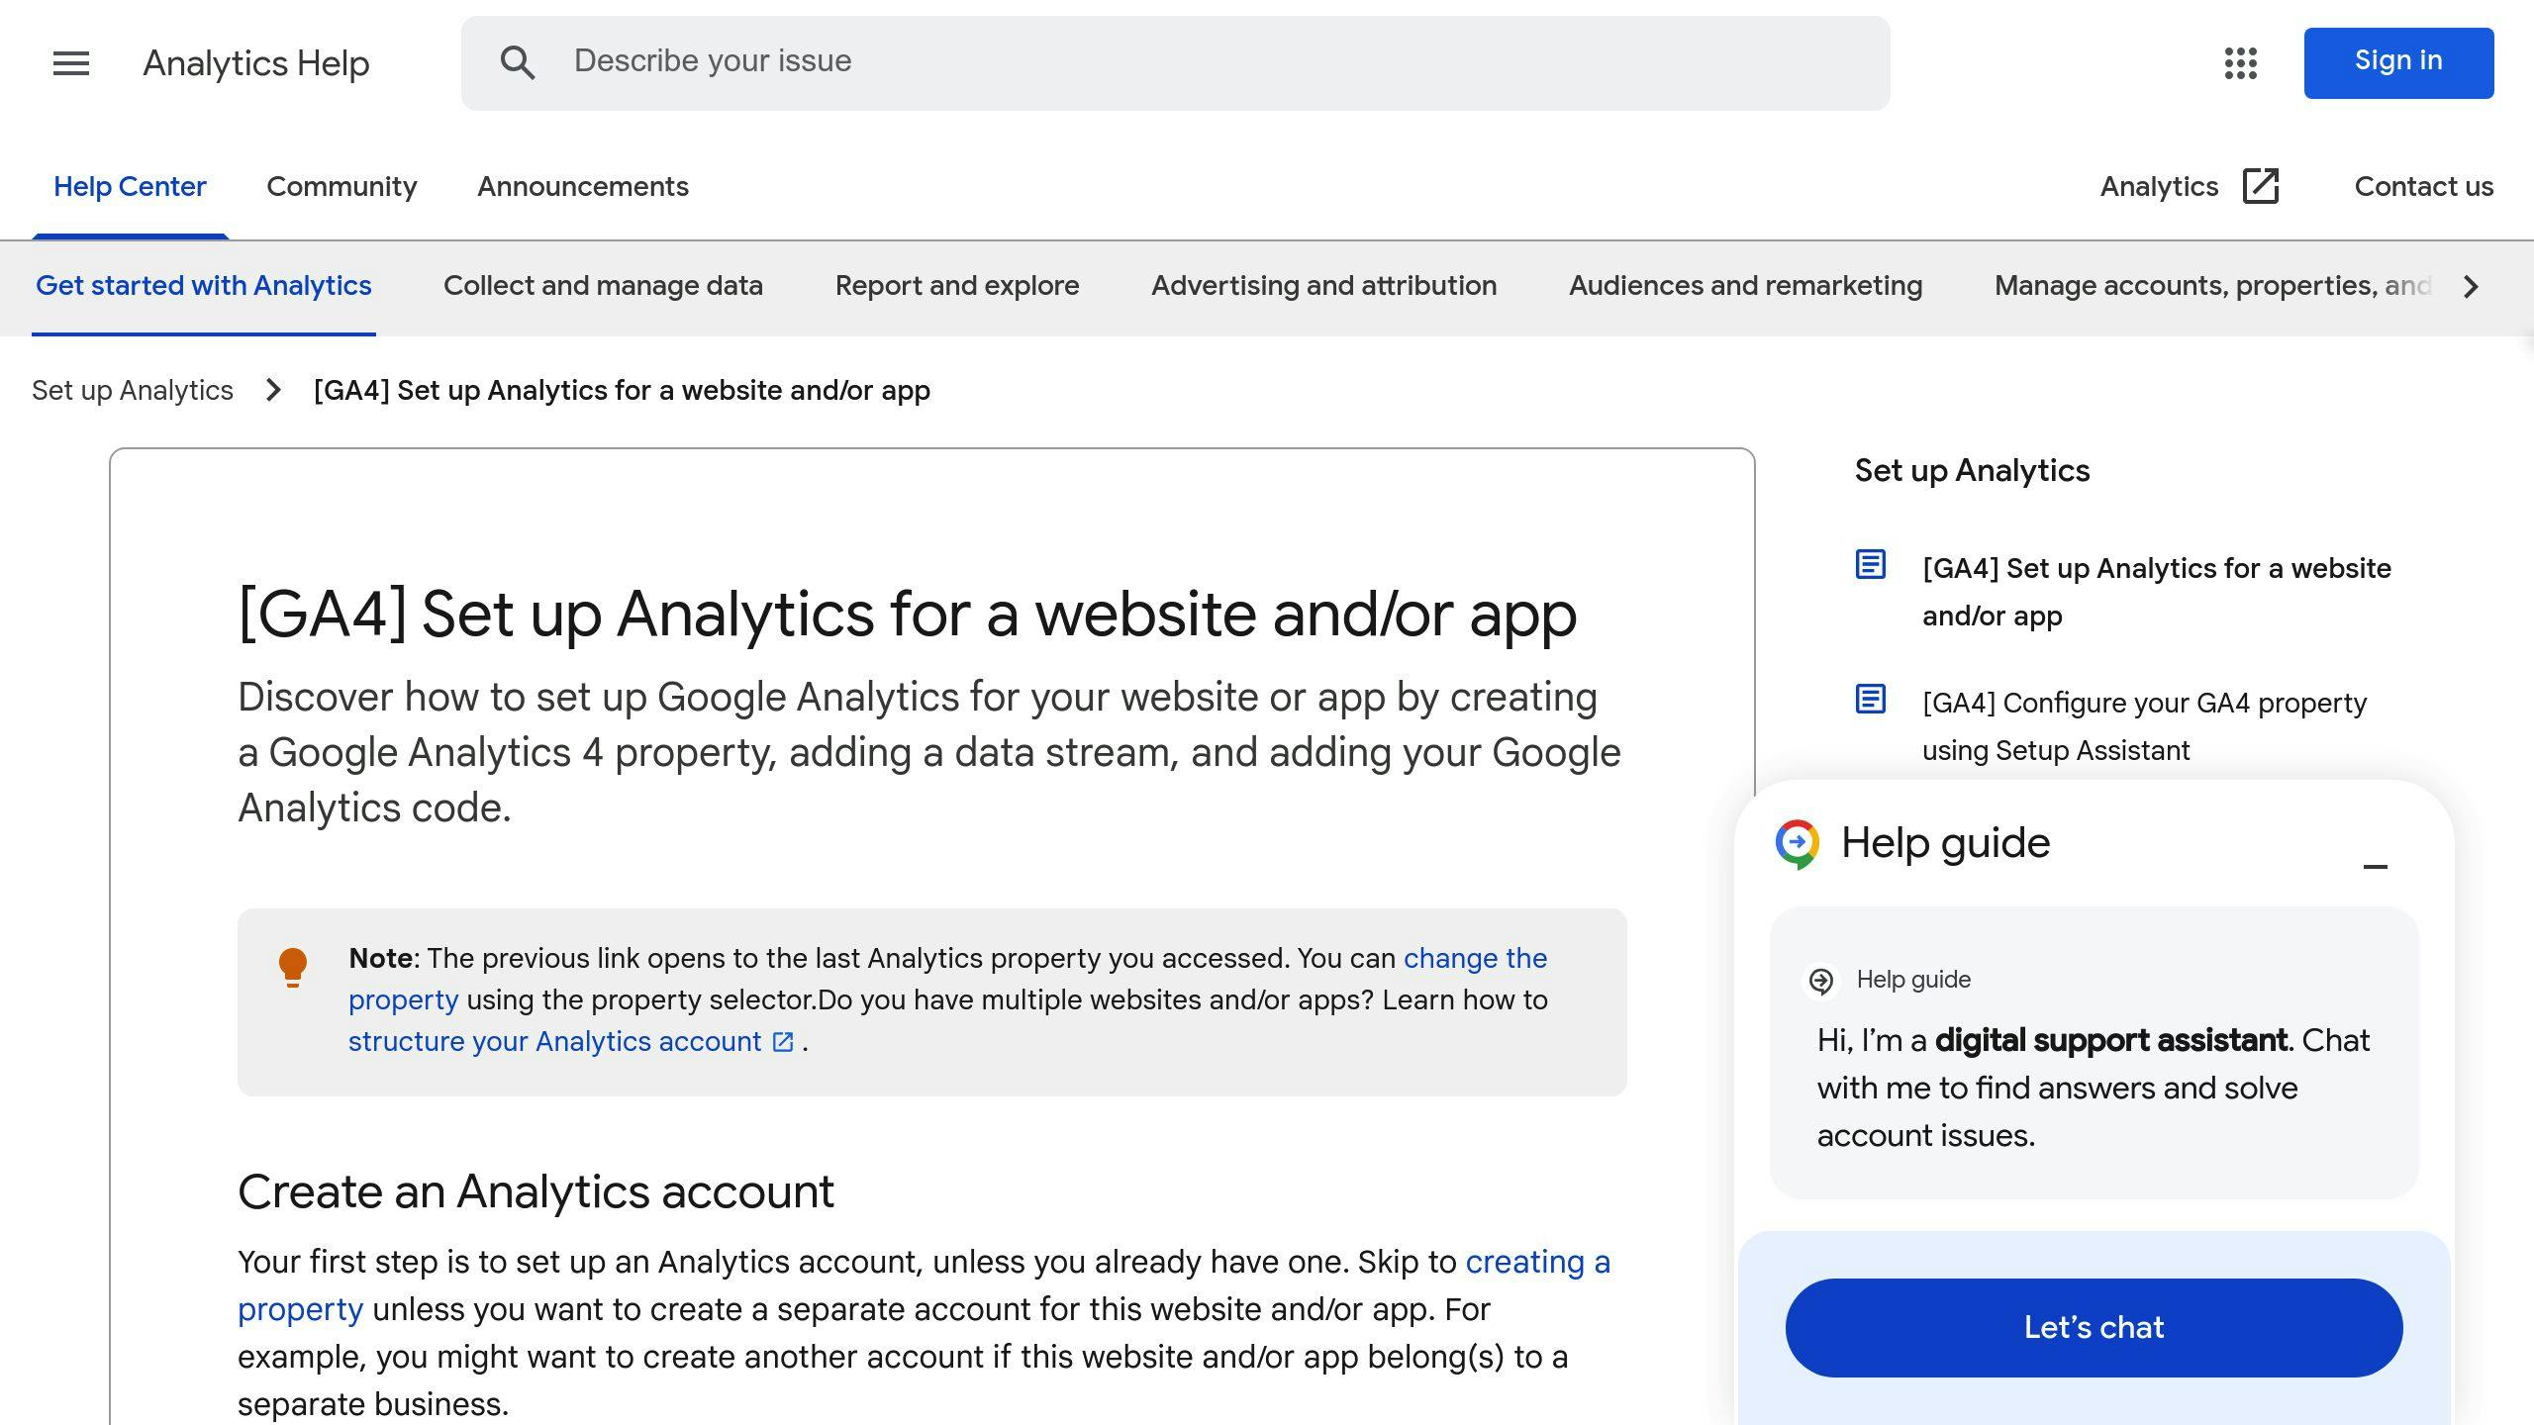Open sidebar link Set up Analytics for website
This screenshot has height=1425, width=2534.
2156,592
